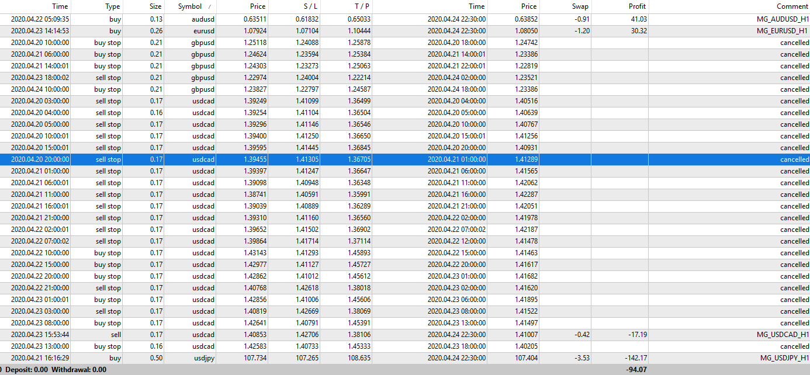This screenshot has width=810, height=375.
Task: Click the stop loss value 1.23594
Action: (x=307, y=54)
